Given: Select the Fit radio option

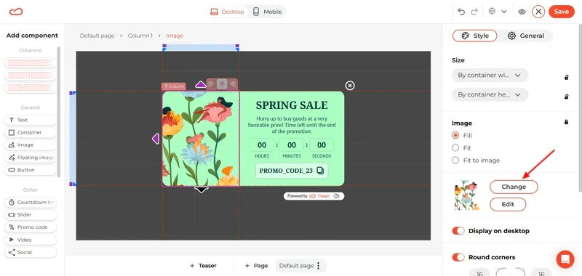Looking at the screenshot, I should pos(455,148).
